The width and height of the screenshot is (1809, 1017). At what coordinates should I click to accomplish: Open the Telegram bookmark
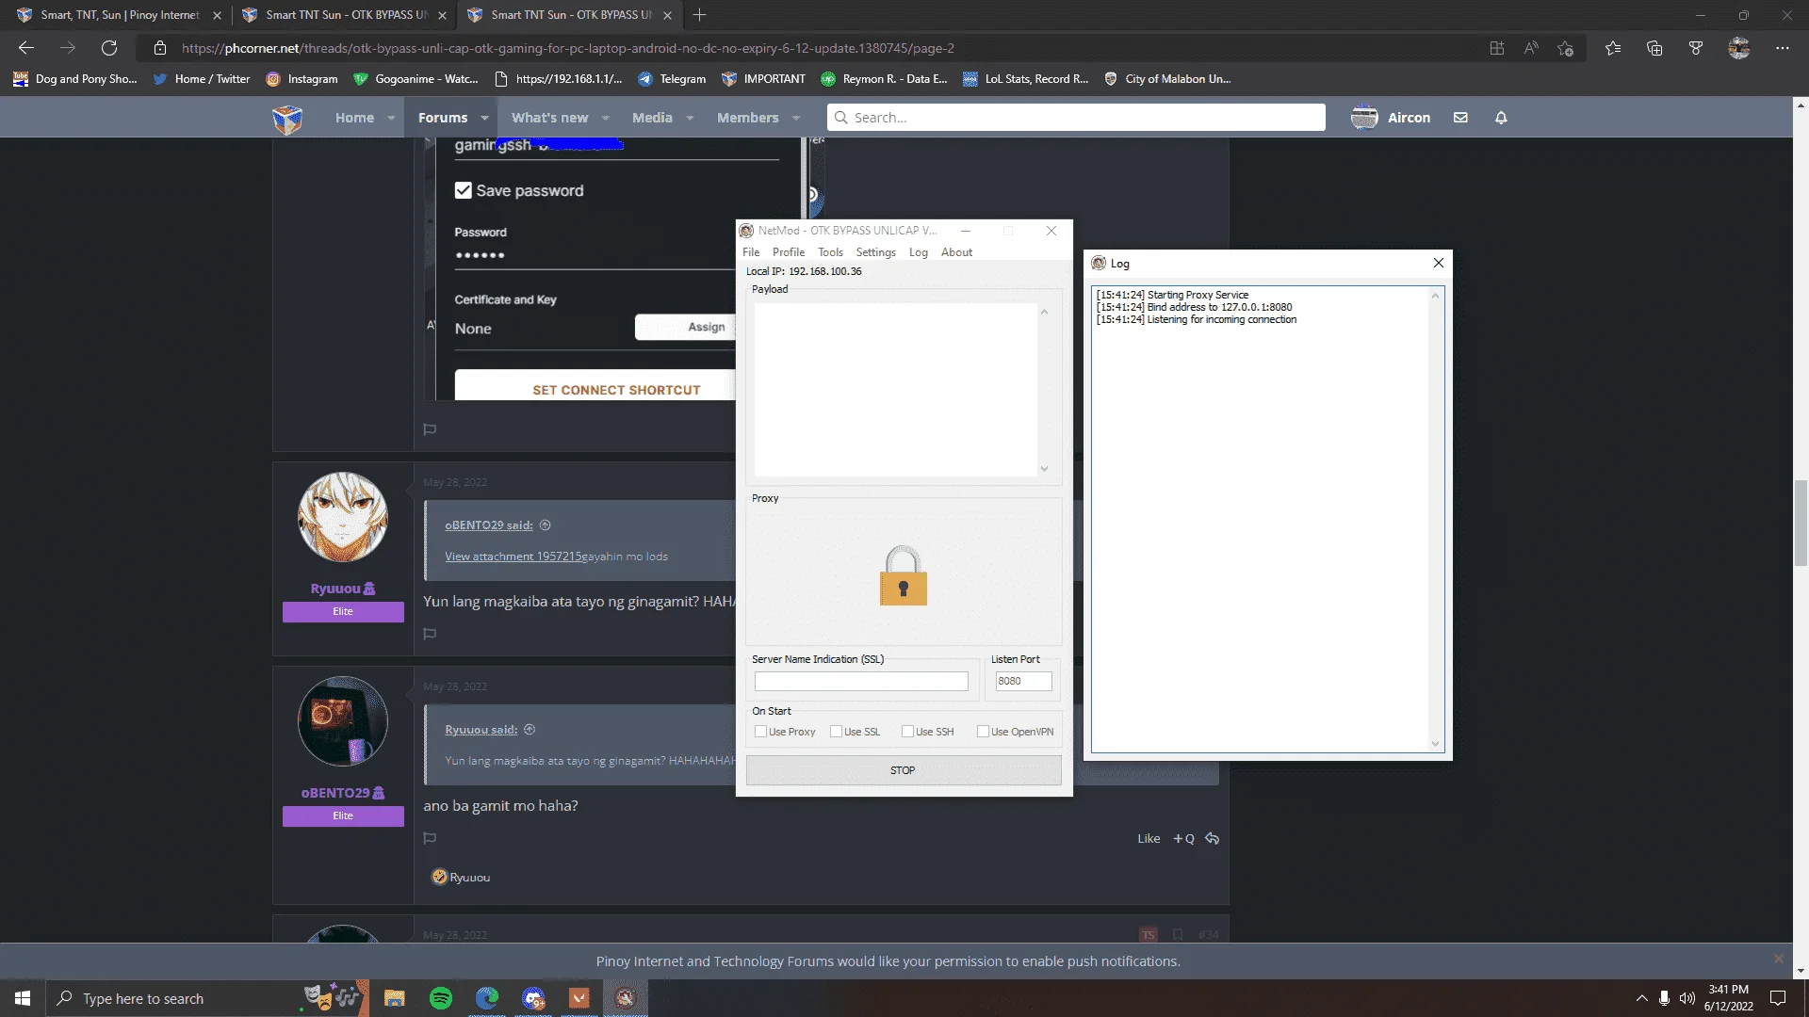tap(672, 79)
